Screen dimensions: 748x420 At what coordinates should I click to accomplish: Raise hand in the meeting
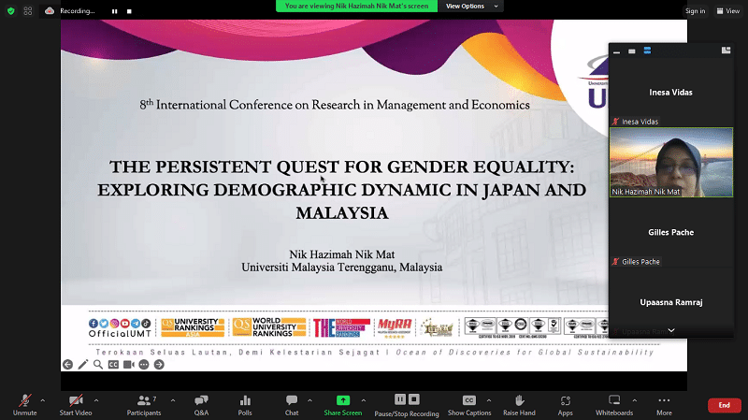click(x=519, y=404)
